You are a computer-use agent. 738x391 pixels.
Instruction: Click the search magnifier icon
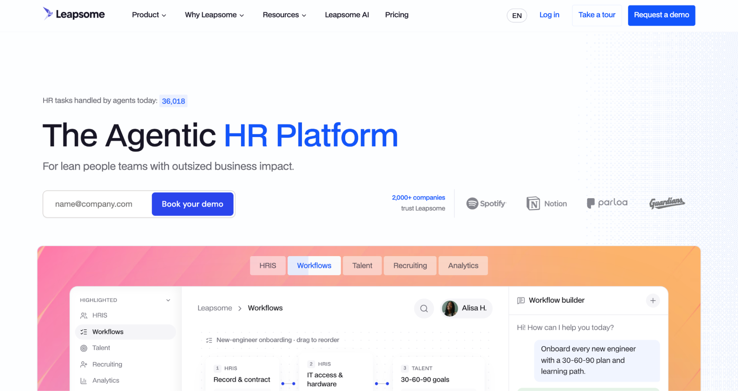point(424,308)
